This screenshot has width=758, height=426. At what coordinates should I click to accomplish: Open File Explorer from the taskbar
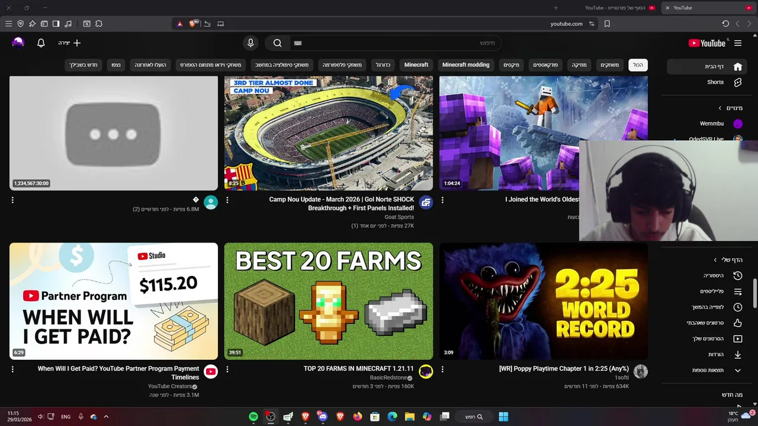410,417
